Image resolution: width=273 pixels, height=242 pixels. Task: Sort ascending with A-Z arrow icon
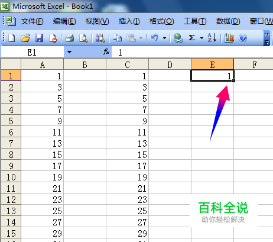click(212, 38)
